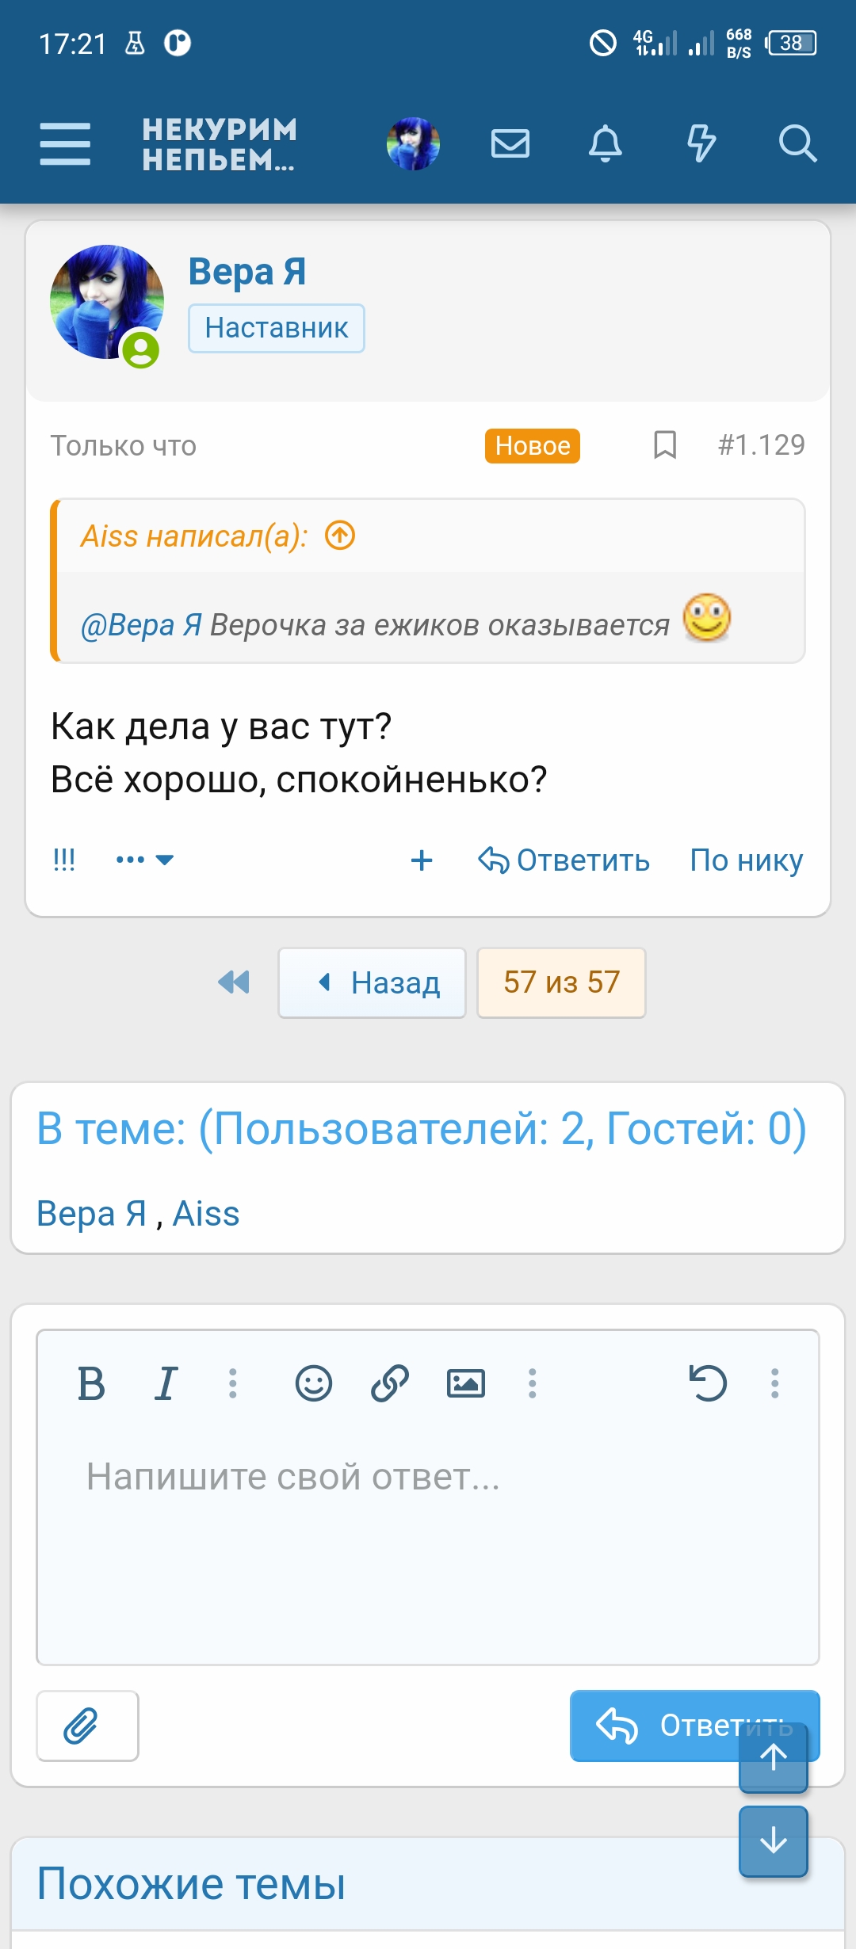Jump to Aiss's quoted original post

340,536
